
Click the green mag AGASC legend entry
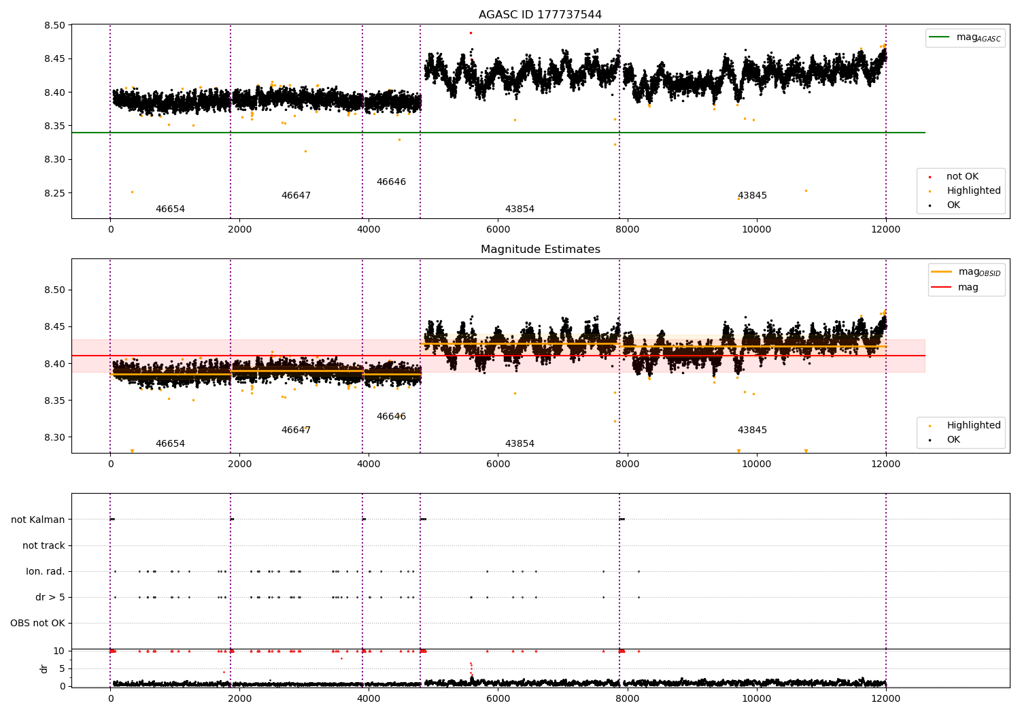(x=966, y=37)
